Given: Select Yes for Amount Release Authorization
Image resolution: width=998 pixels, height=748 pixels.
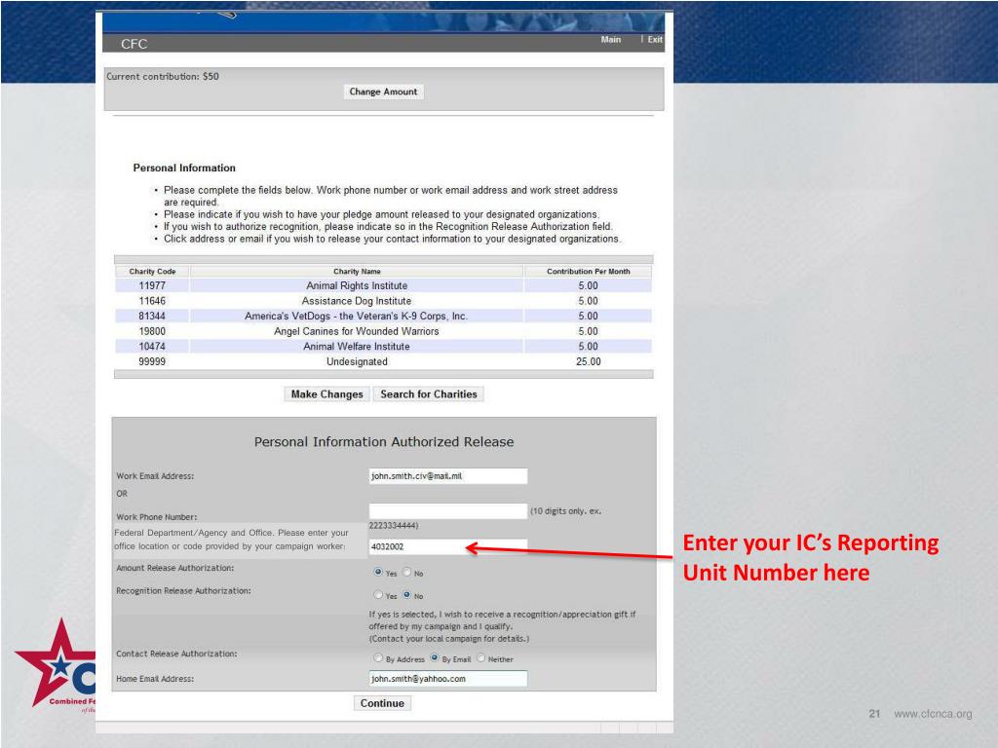Looking at the screenshot, I should point(378,572).
